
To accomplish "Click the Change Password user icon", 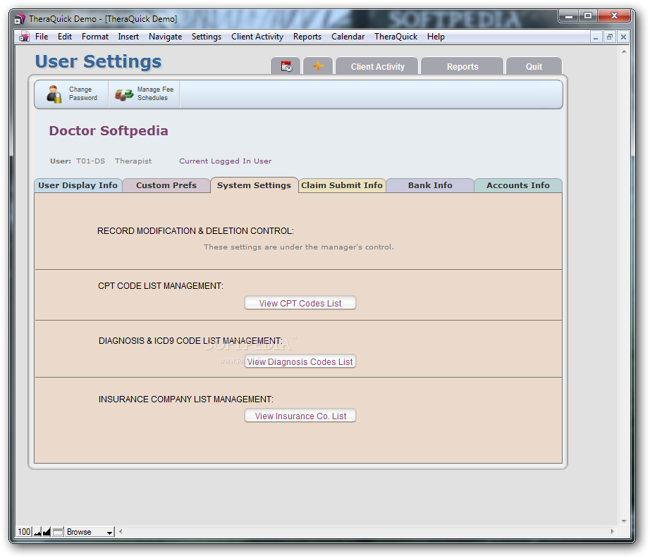I will (x=54, y=94).
